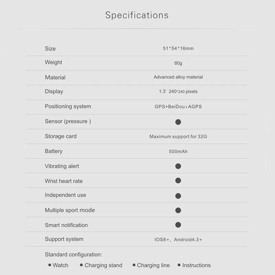The height and width of the screenshot is (275, 275).
Task: Click the 500mAh battery value
Action: (178, 151)
